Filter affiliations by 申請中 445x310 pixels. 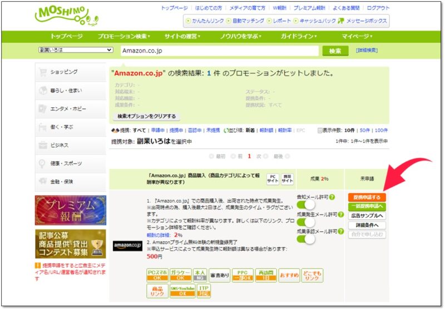click(158, 131)
